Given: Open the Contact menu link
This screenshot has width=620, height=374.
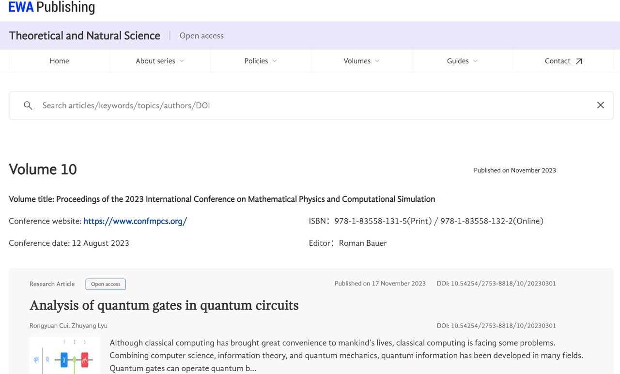Looking at the screenshot, I should pos(558,61).
